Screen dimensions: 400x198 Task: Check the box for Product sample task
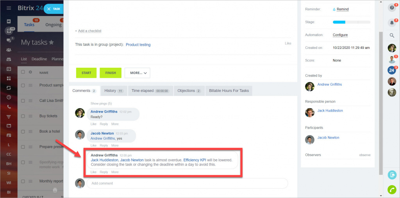[x=23, y=85]
